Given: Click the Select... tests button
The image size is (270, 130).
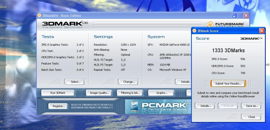Looking at the screenshot, I should click(75, 82).
